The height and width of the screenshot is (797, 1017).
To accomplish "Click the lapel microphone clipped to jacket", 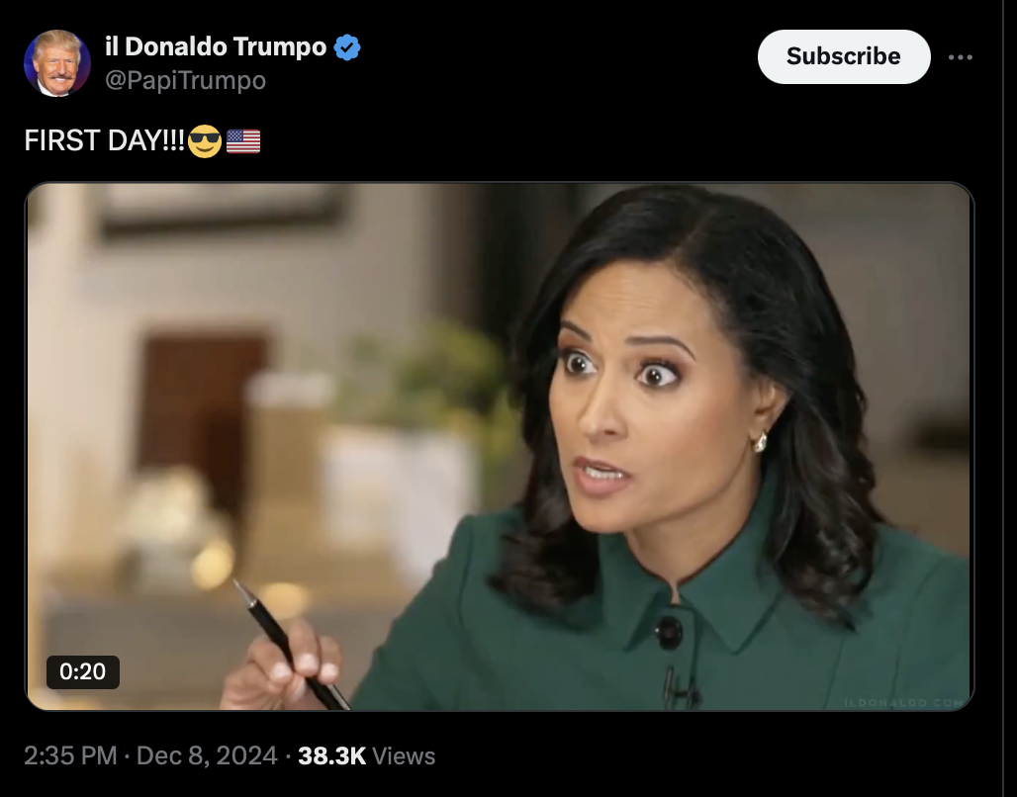I will tap(679, 690).
